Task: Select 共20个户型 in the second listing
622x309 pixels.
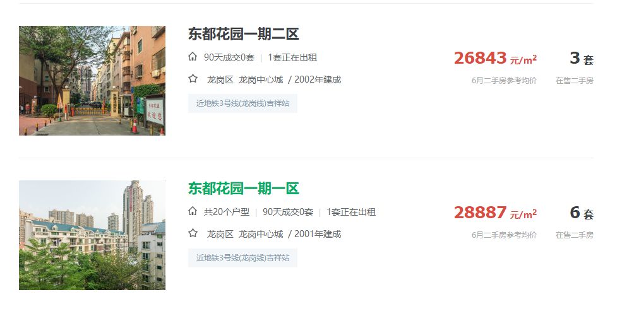Action: click(x=227, y=212)
